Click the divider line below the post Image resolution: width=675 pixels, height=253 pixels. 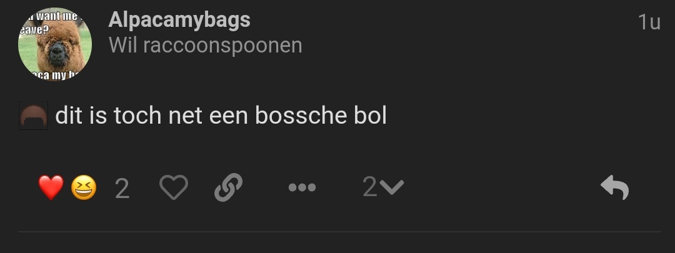click(x=339, y=232)
